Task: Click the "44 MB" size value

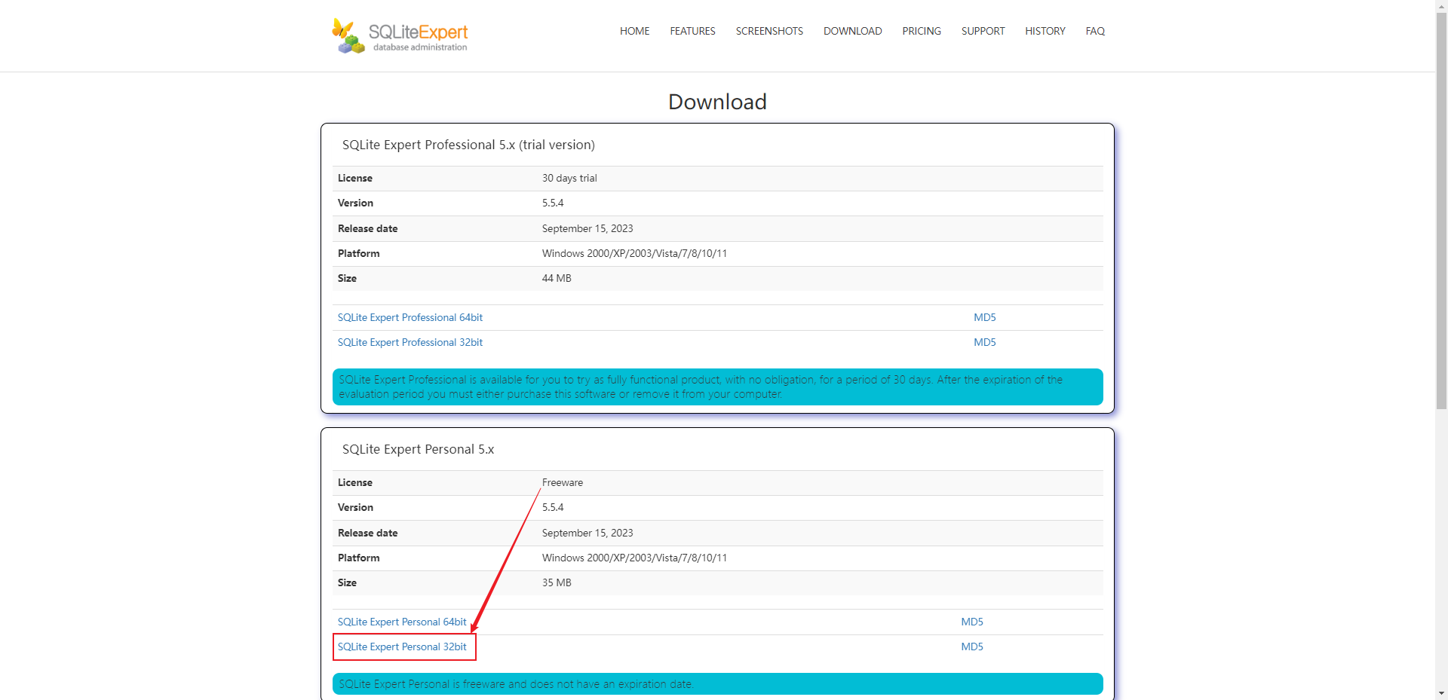Action: pos(557,278)
